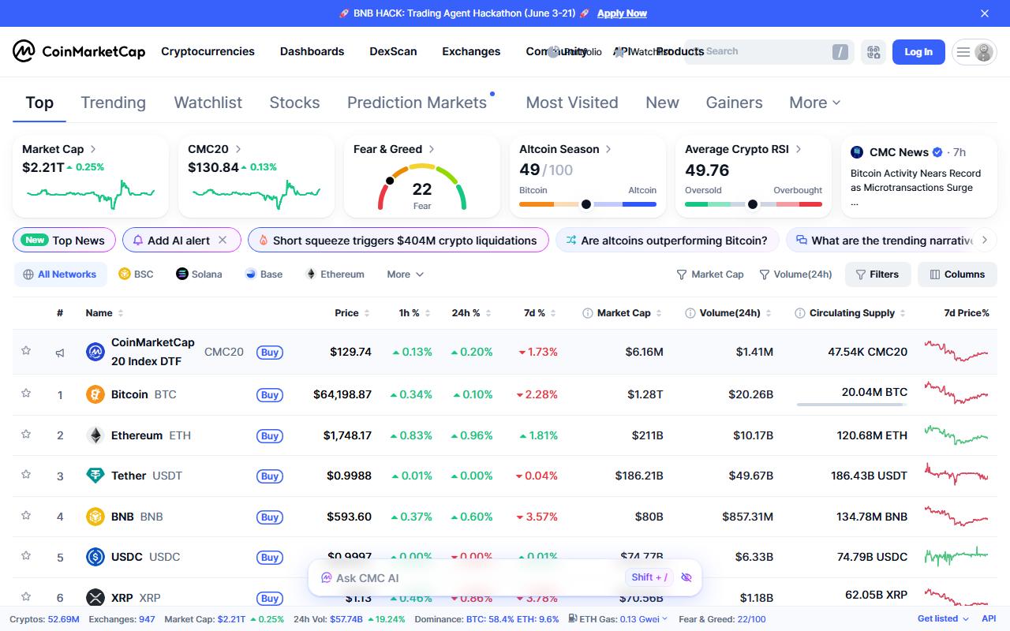
Task: Click the CoinMarketCap logo
Action: click(x=79, y=51)
